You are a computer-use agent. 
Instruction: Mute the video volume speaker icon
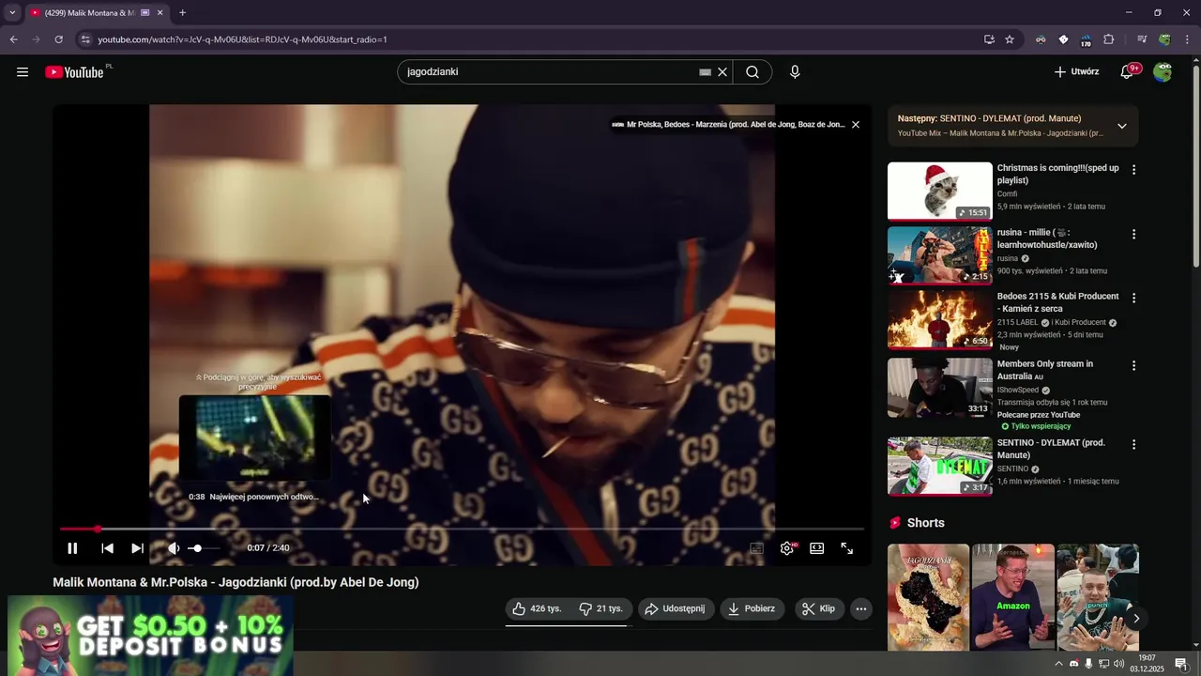coord(174,548)
